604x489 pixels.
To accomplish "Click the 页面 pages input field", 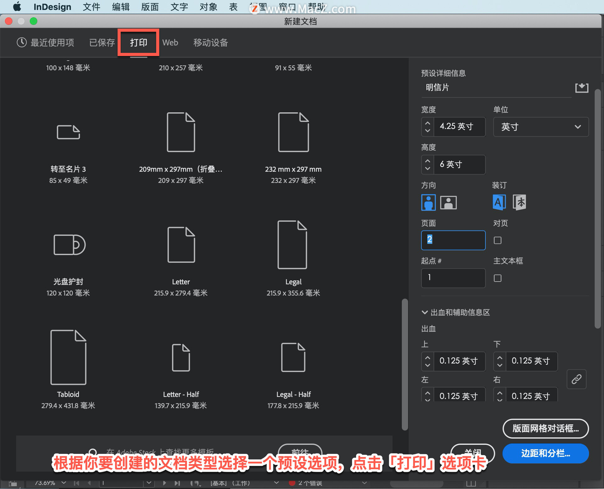I will 453,240.
